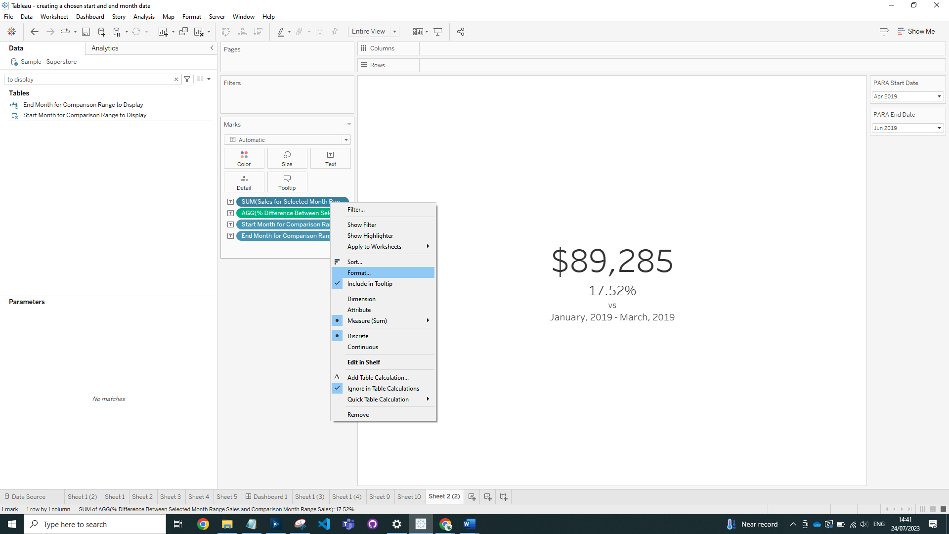Click the Save icon in toolbar
The height and width of the screenshot is (534, 949).
click(86, 32)
